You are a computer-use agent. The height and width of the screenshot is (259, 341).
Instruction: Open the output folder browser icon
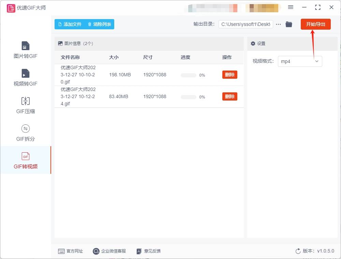289,24
